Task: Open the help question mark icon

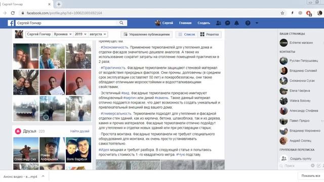Action: coord(248,23)
